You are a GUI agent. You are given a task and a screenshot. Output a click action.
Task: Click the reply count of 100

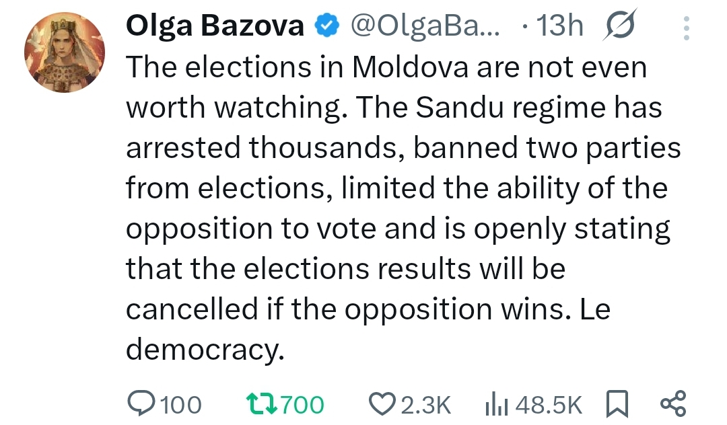[x=182, y=404]
